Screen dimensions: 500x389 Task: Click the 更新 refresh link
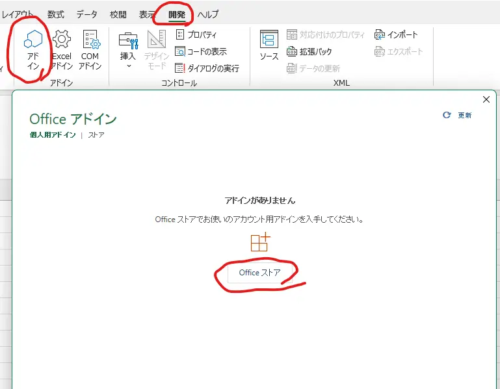pos(465,116)
